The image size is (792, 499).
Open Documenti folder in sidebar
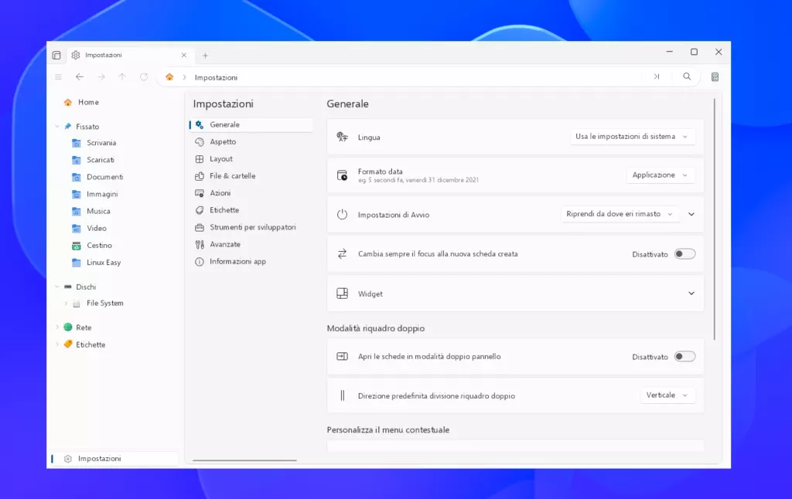[x=104, y=177]
